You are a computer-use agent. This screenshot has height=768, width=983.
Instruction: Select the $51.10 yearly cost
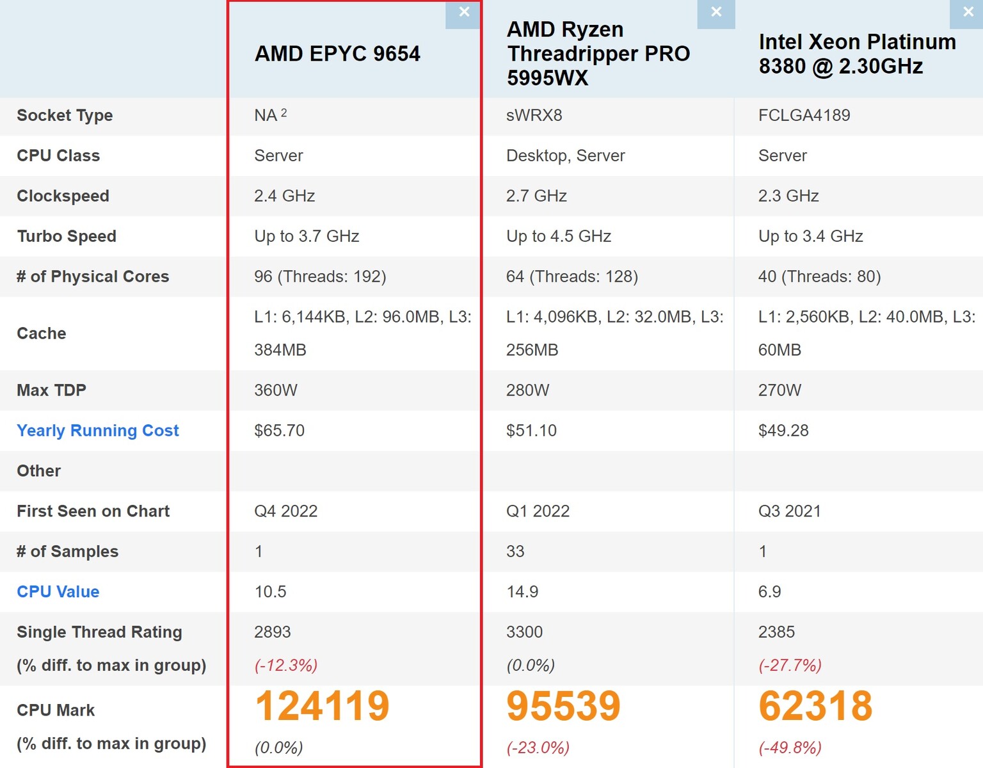pyautogui.click(x=531, y=431)
